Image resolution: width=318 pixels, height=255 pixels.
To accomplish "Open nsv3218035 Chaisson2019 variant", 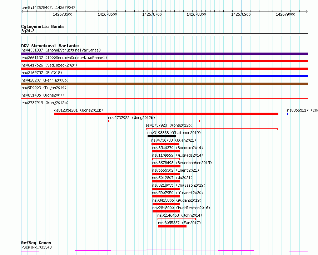I will [179, 185].
